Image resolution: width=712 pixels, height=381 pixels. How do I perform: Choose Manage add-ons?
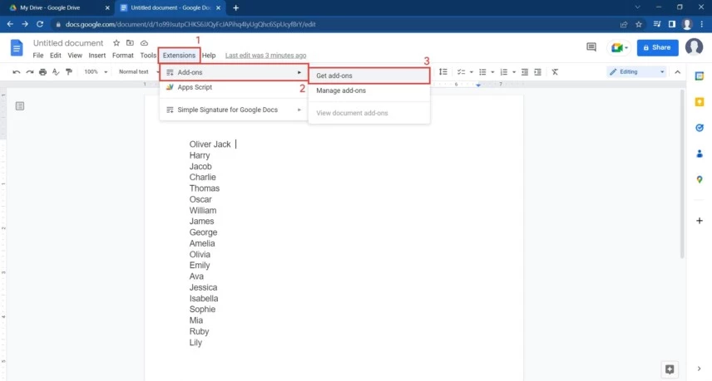(x=368, y=90)
